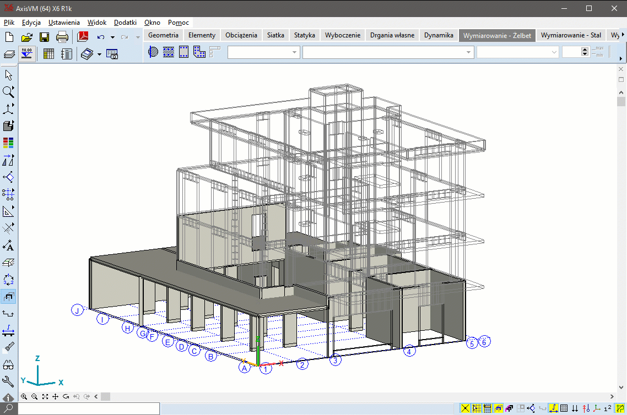Open the first empty combo box dropdown

[x=295, y=52]
